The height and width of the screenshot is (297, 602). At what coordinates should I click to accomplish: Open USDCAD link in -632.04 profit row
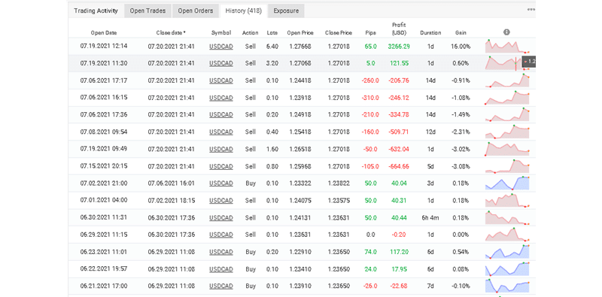(x=221, y=149)
